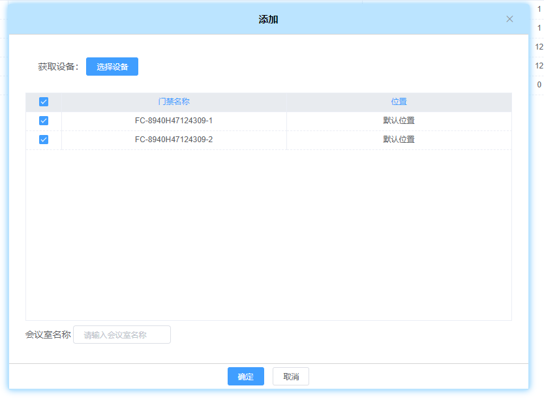The width and height of the screenshot is (544, 405).
Task: Confirm with the 确定 button
Action: [x=245, y=377]
